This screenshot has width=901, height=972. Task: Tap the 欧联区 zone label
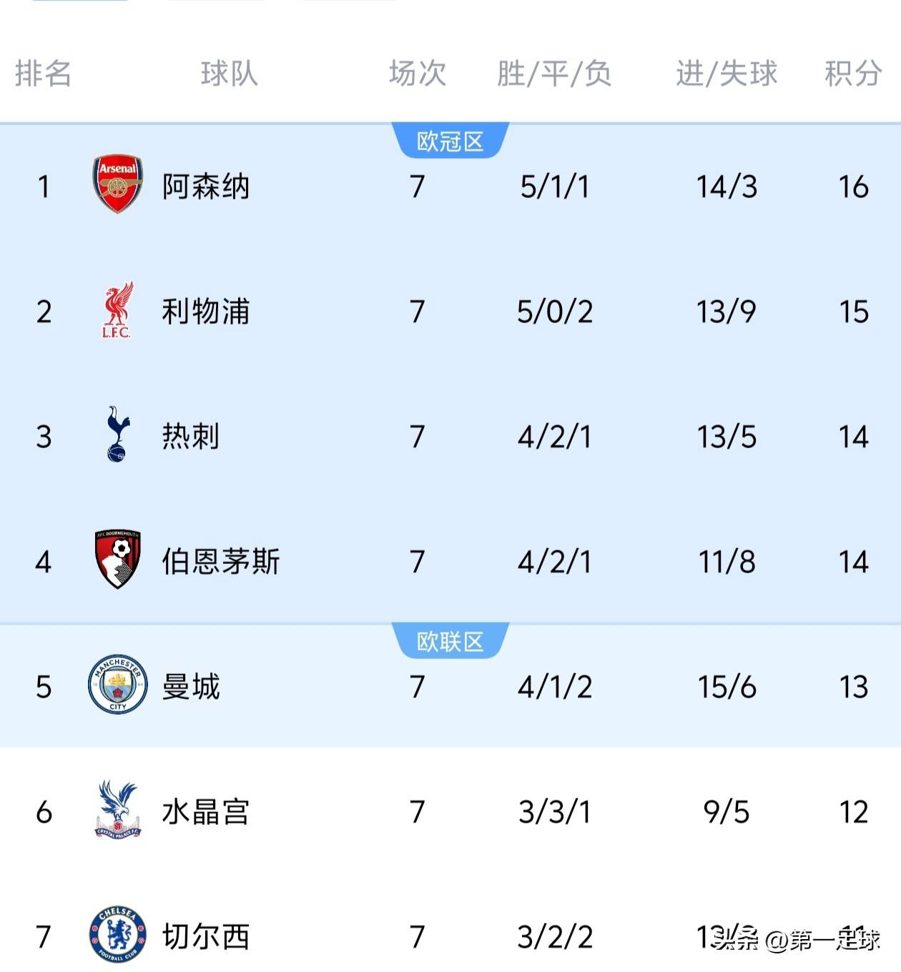[x=450, y=641]
